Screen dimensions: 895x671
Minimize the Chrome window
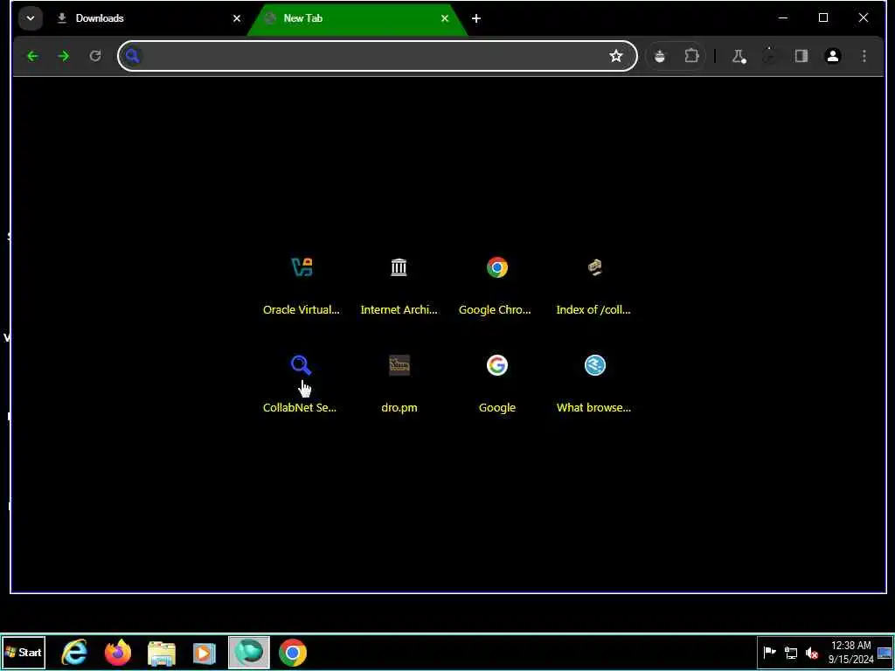[783, 18]
